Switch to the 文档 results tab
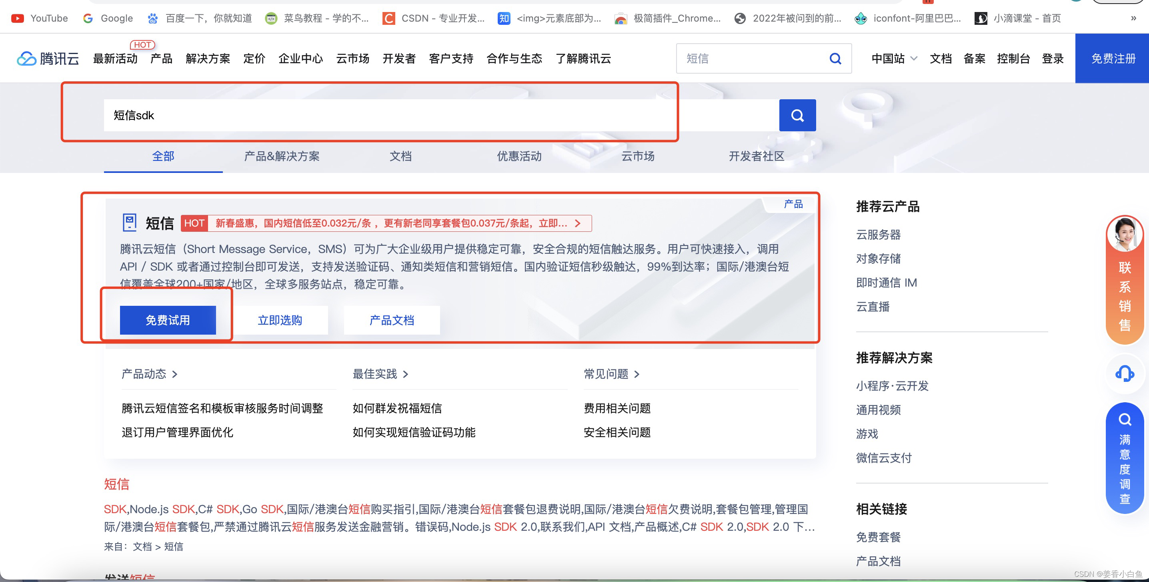1149x582 pixels. [x=400, y=156]
